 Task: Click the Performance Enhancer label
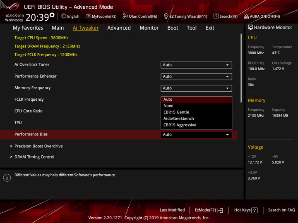[36, 76]
